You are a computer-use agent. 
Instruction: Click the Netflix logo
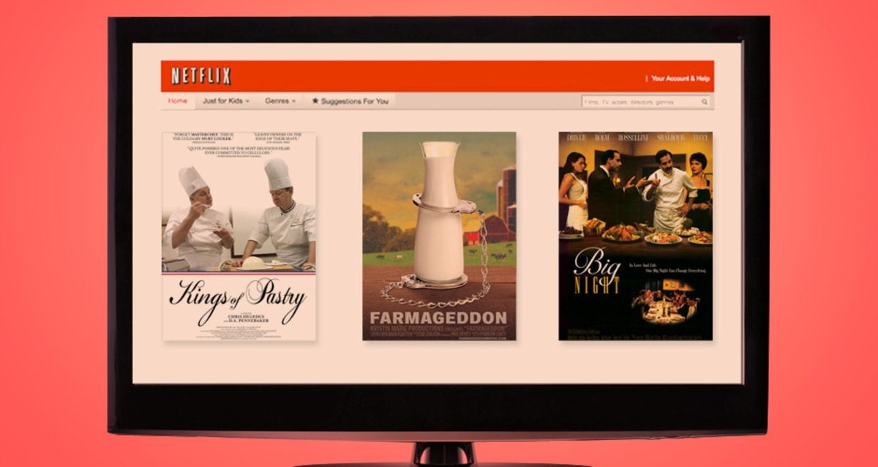tap(201, 76)
